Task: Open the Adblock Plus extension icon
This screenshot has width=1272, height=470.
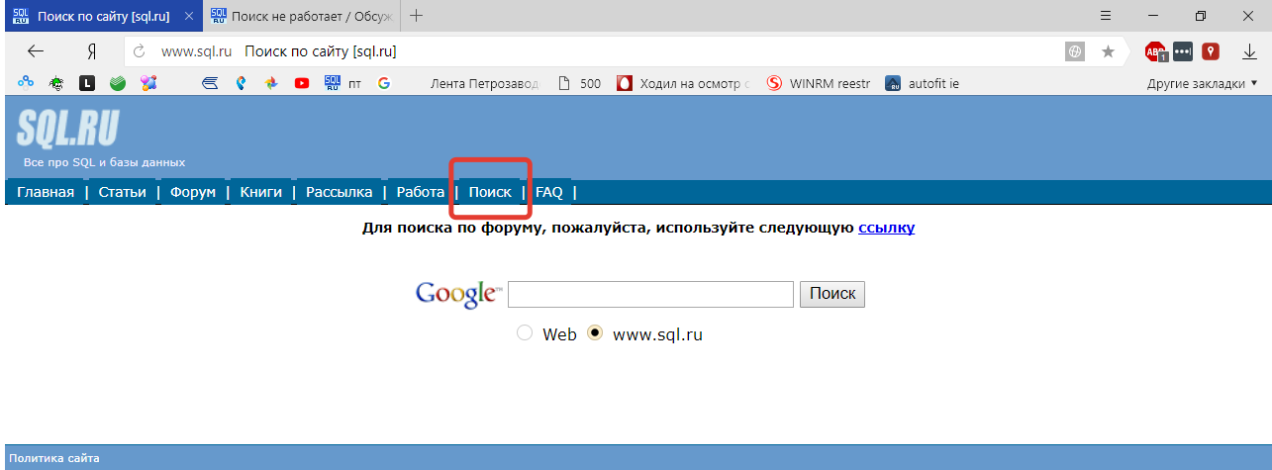Action: tap(1155, 51)
